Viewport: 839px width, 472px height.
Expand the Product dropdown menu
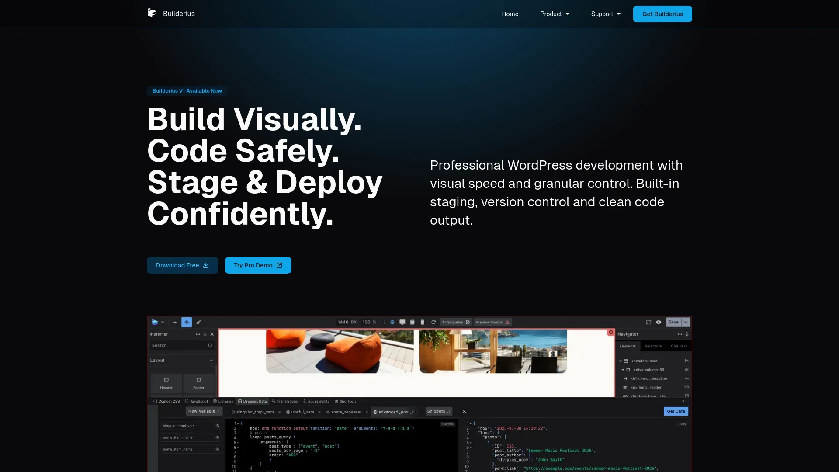[555, 14]
